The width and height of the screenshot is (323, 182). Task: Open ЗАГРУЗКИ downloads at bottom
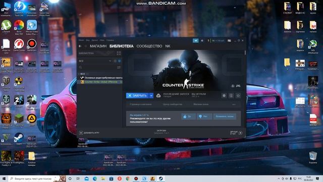pos(161,131)
